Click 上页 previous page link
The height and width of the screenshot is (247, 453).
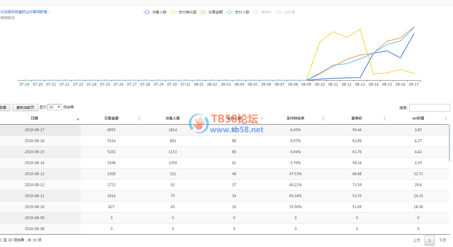tap(416, 240)
